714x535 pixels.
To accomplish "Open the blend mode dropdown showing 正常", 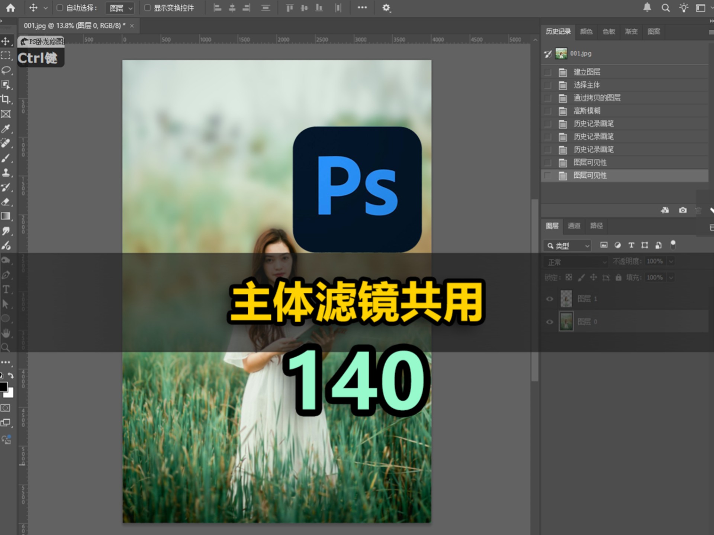I will [x=576, y=262].
